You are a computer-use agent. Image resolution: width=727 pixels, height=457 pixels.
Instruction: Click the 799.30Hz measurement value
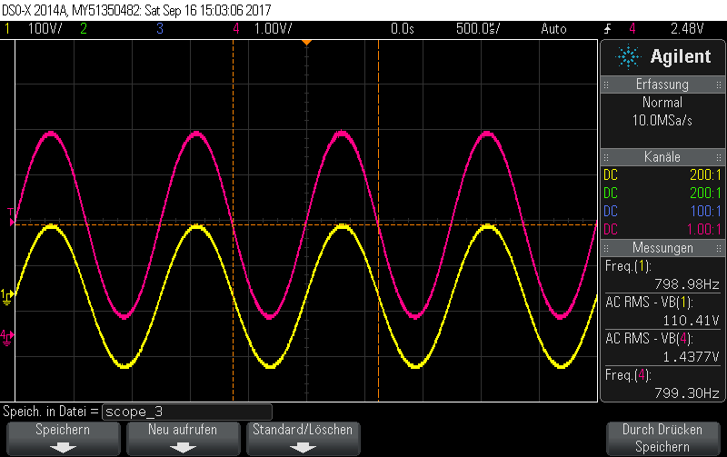(x=687, y=393)
